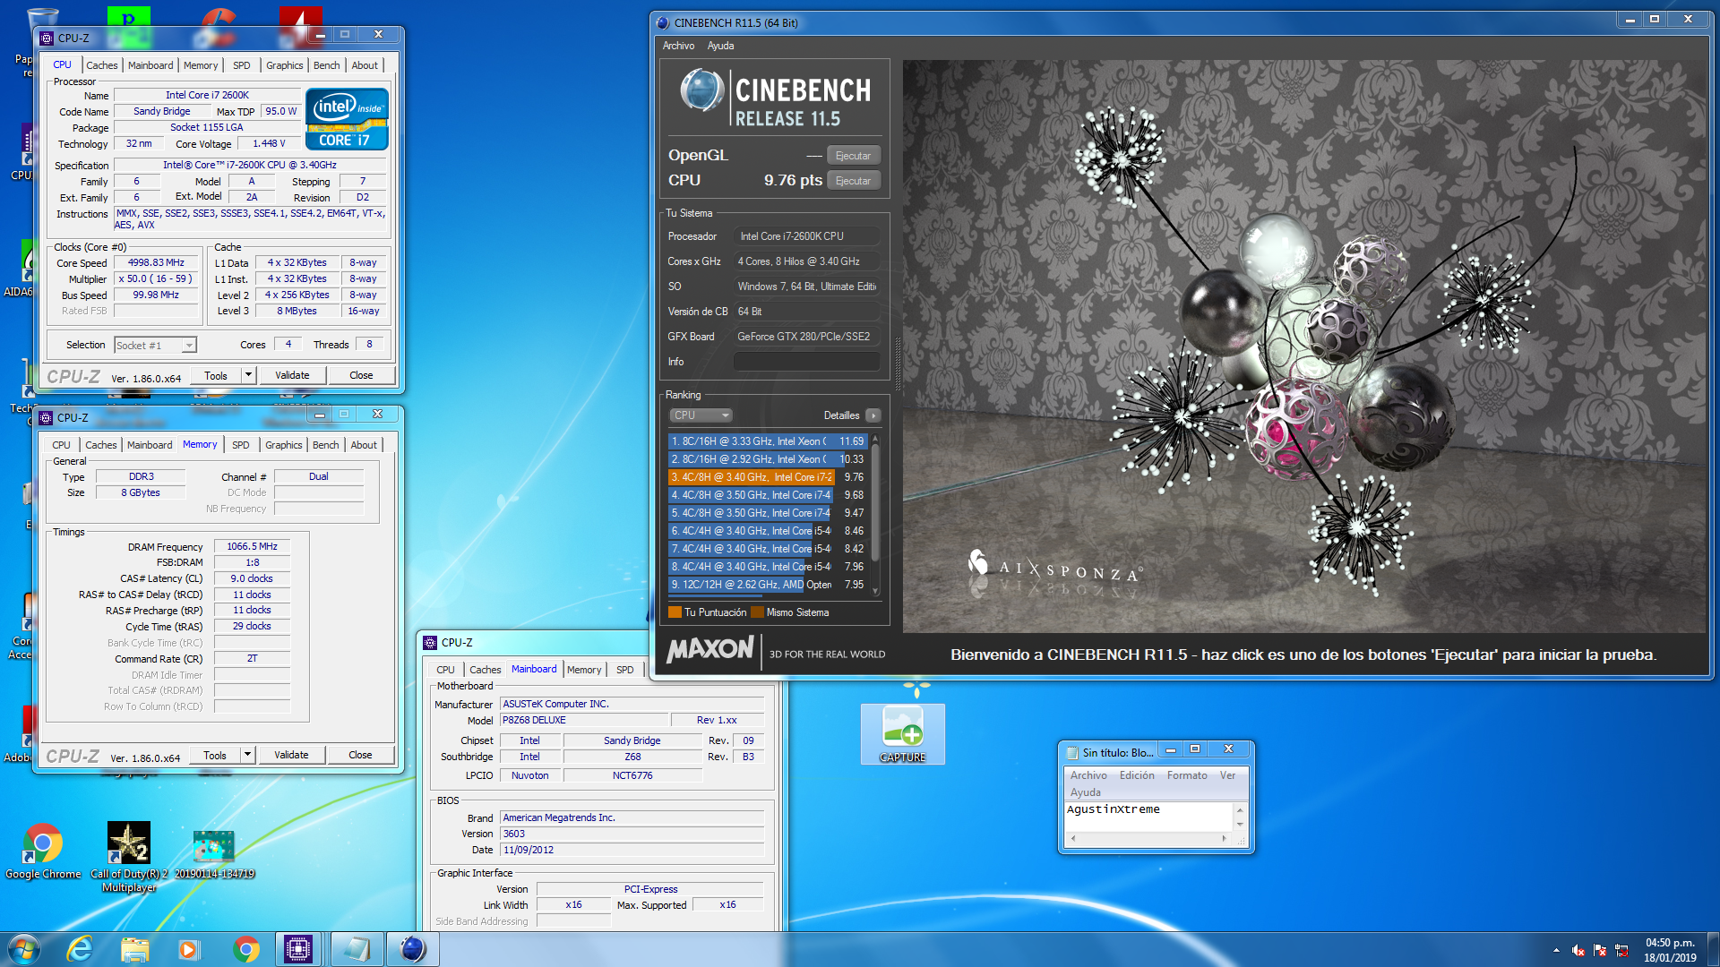Viewport: 1720px width, 967px height.
Task: Select highlighted ranking row 3 scoring 9.76
Action: click(768, 477)
